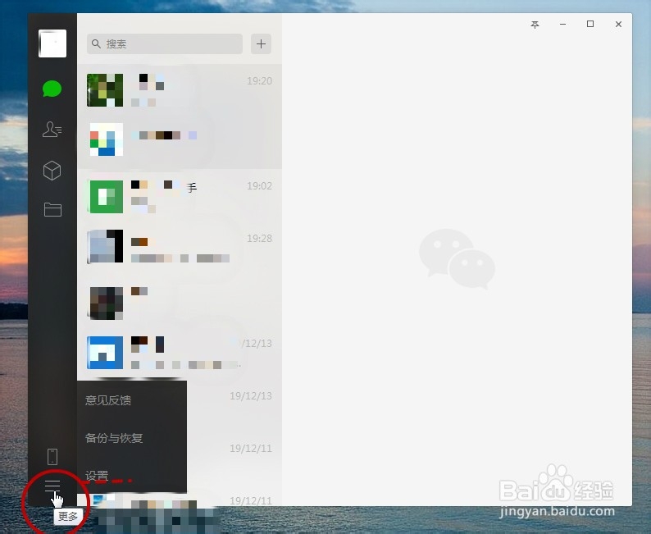Select 设置 from the menu
This screenshot has height=534, width=651.
(x=96, y=476)
